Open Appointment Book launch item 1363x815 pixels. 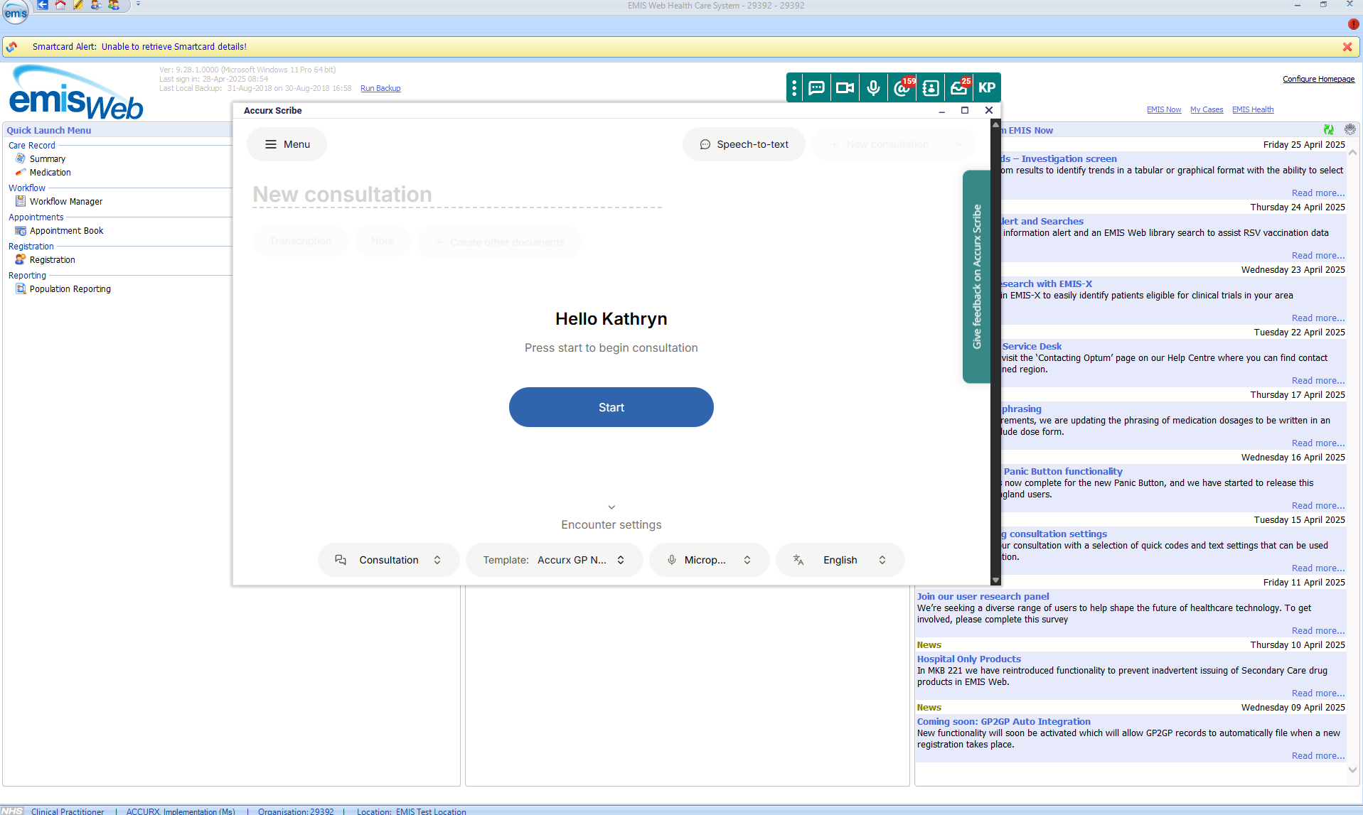pos(66,231)
